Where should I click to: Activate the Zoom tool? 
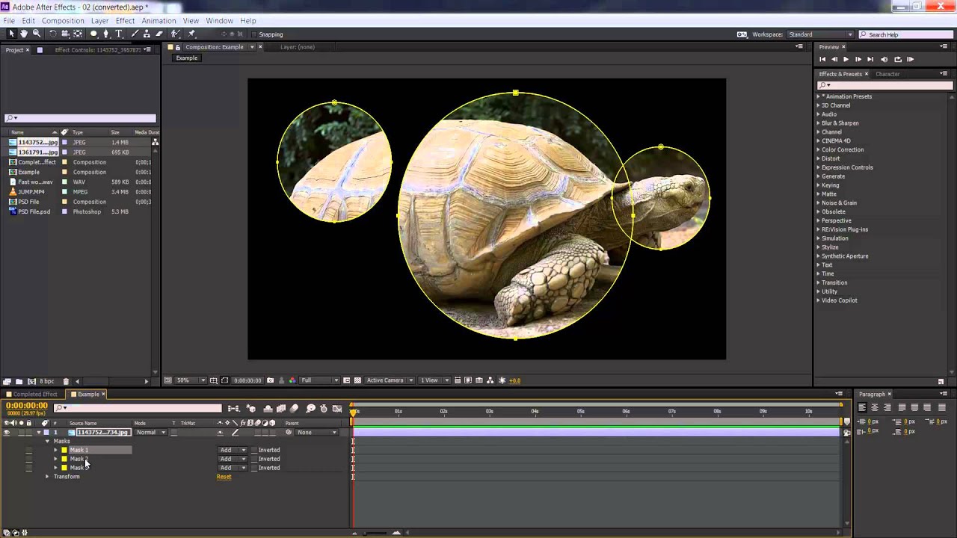36,34
